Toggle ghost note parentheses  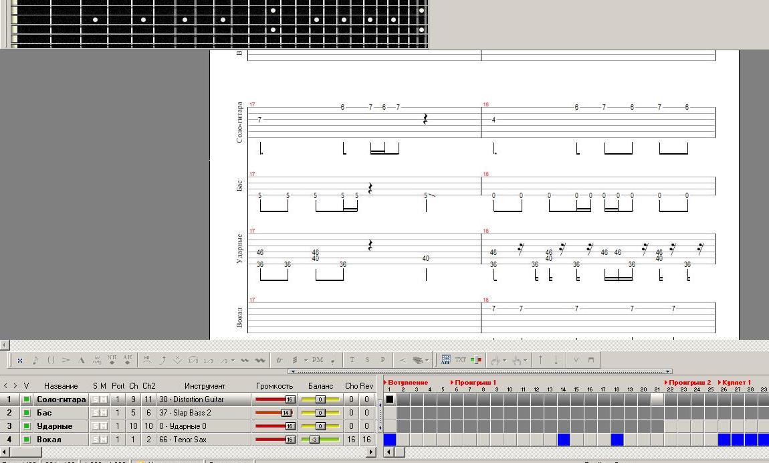point(51,360)
